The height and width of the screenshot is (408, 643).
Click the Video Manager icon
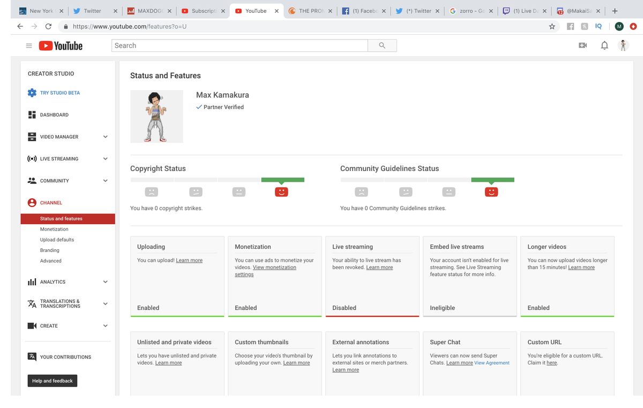click(x=32, y=137)
